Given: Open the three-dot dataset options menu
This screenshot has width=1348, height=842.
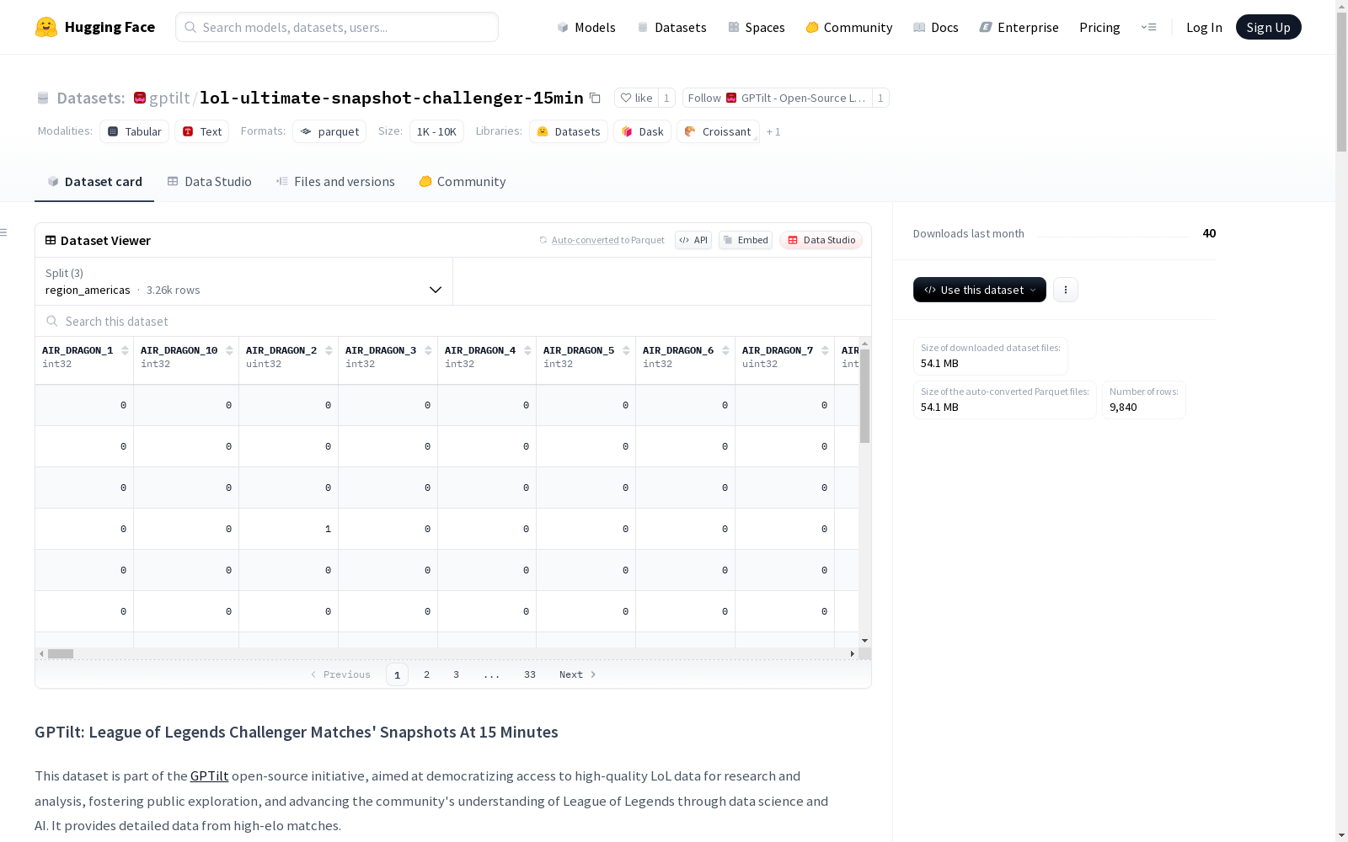Looking at the screenshot, I should point(1066,290).
